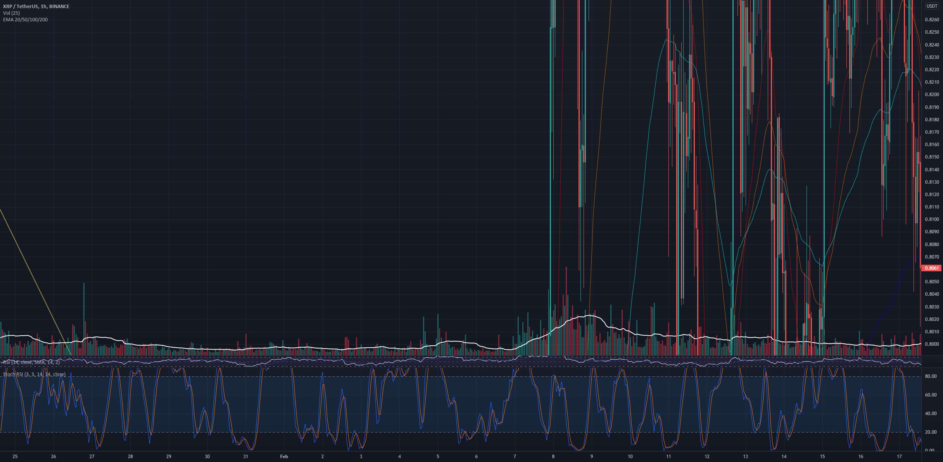Screen dimensions: 943x462
Task: Click the date 31 on the time axis
Action: pyautogui.click(x=245, y=457)
